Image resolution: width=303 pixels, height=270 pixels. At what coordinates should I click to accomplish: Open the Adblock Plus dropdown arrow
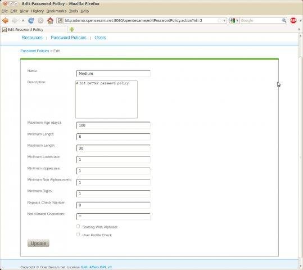[301, 20]
